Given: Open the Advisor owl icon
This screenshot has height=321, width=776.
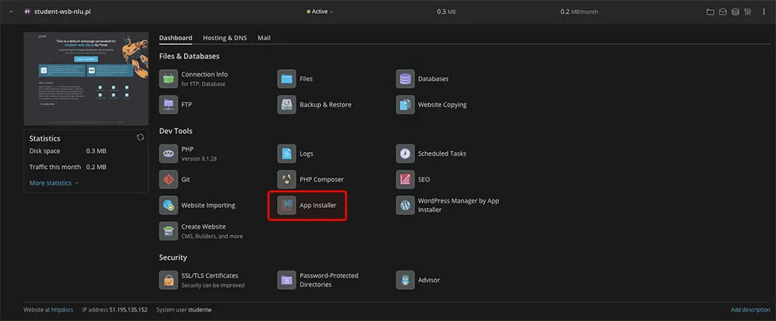Looking at the screenshot, I should tap(405, 279).
